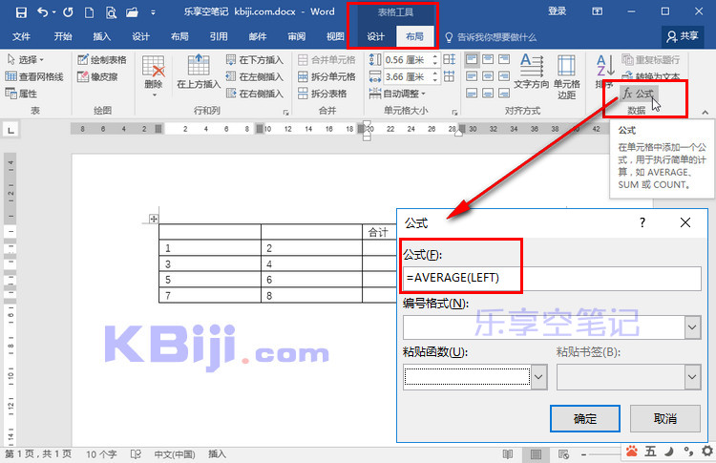Viewport: 716px width, 463px height.
Task: Click 在左侧插入 insert column left
Action: (x=255, y=76)
